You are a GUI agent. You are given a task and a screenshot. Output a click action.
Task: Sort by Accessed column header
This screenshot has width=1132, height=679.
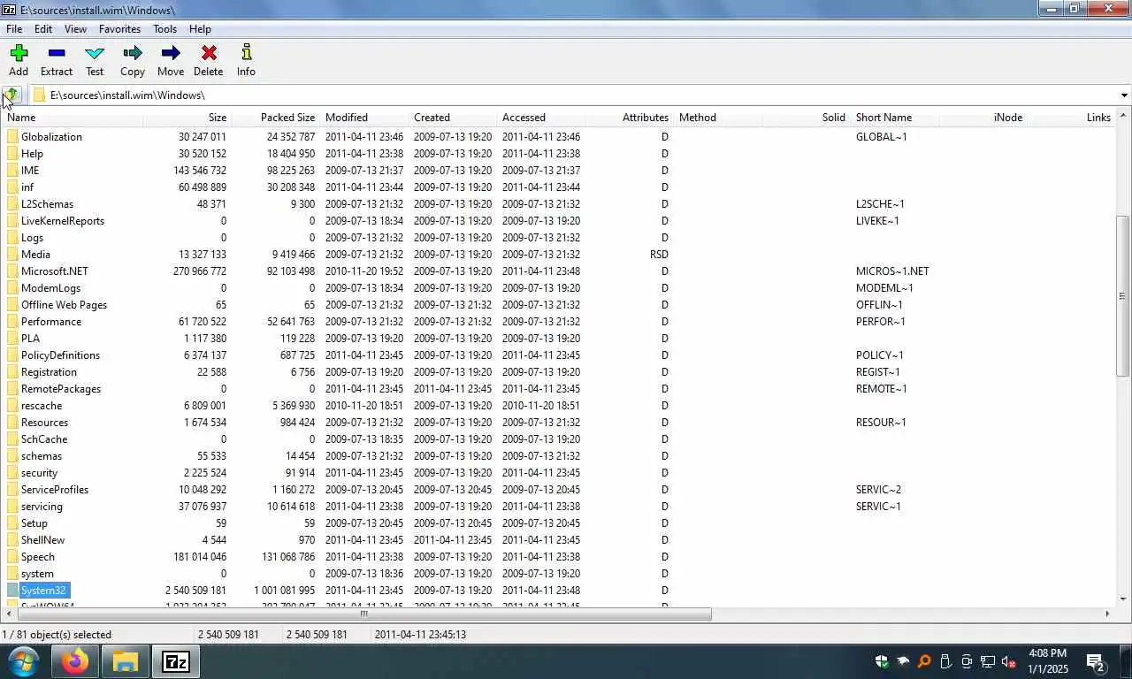pyautogui.click(x=541, y=118)
